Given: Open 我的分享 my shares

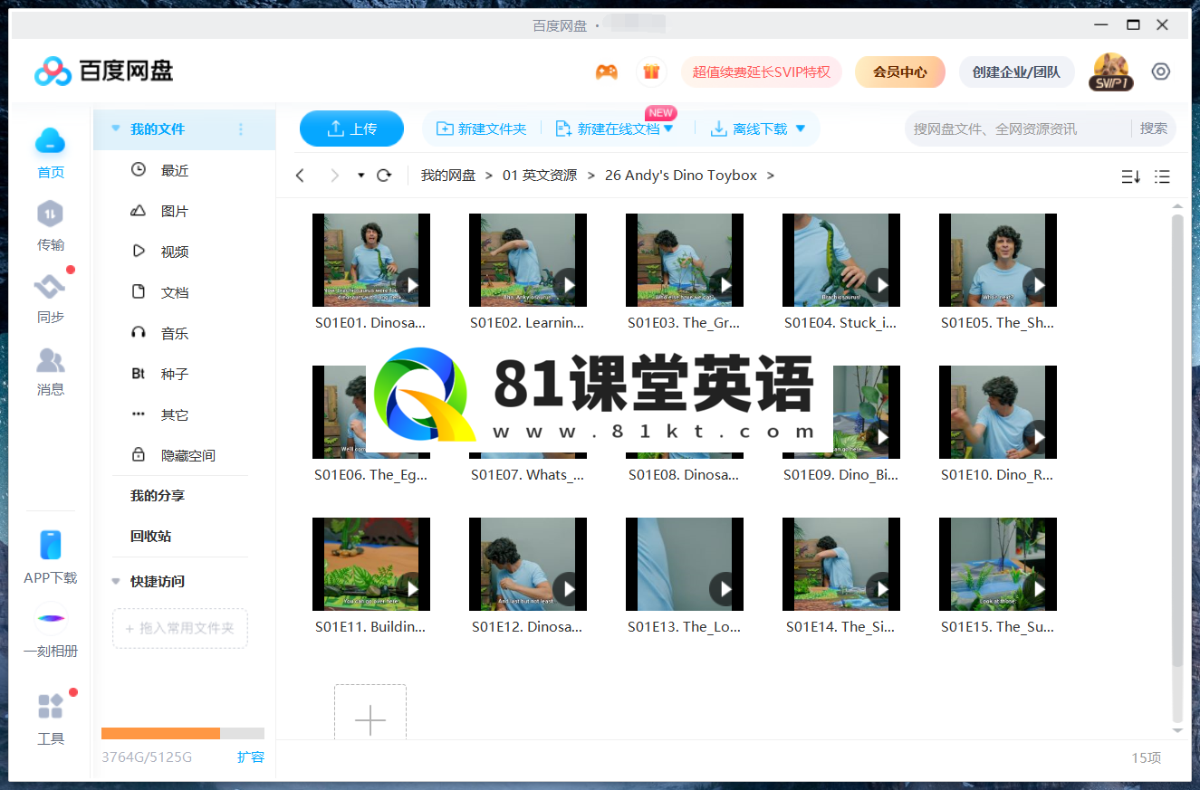Looking at the screenshot, I should click(x=158, y=496).
